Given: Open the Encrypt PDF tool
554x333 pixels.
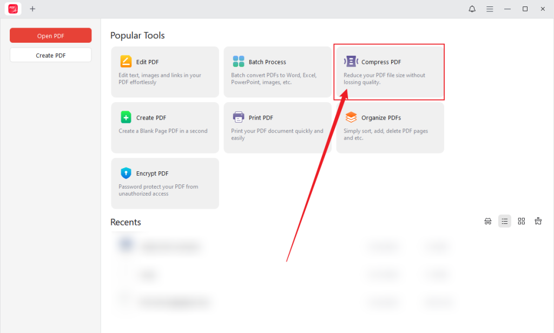Looking at the screenshot, I should point(164,183).
